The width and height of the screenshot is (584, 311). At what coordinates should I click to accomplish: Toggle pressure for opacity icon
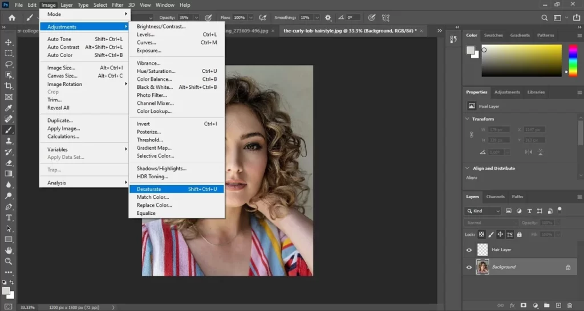click(208, 18)
